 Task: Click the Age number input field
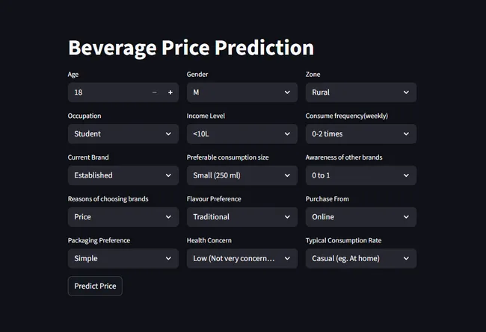click(x=107, y=93)
